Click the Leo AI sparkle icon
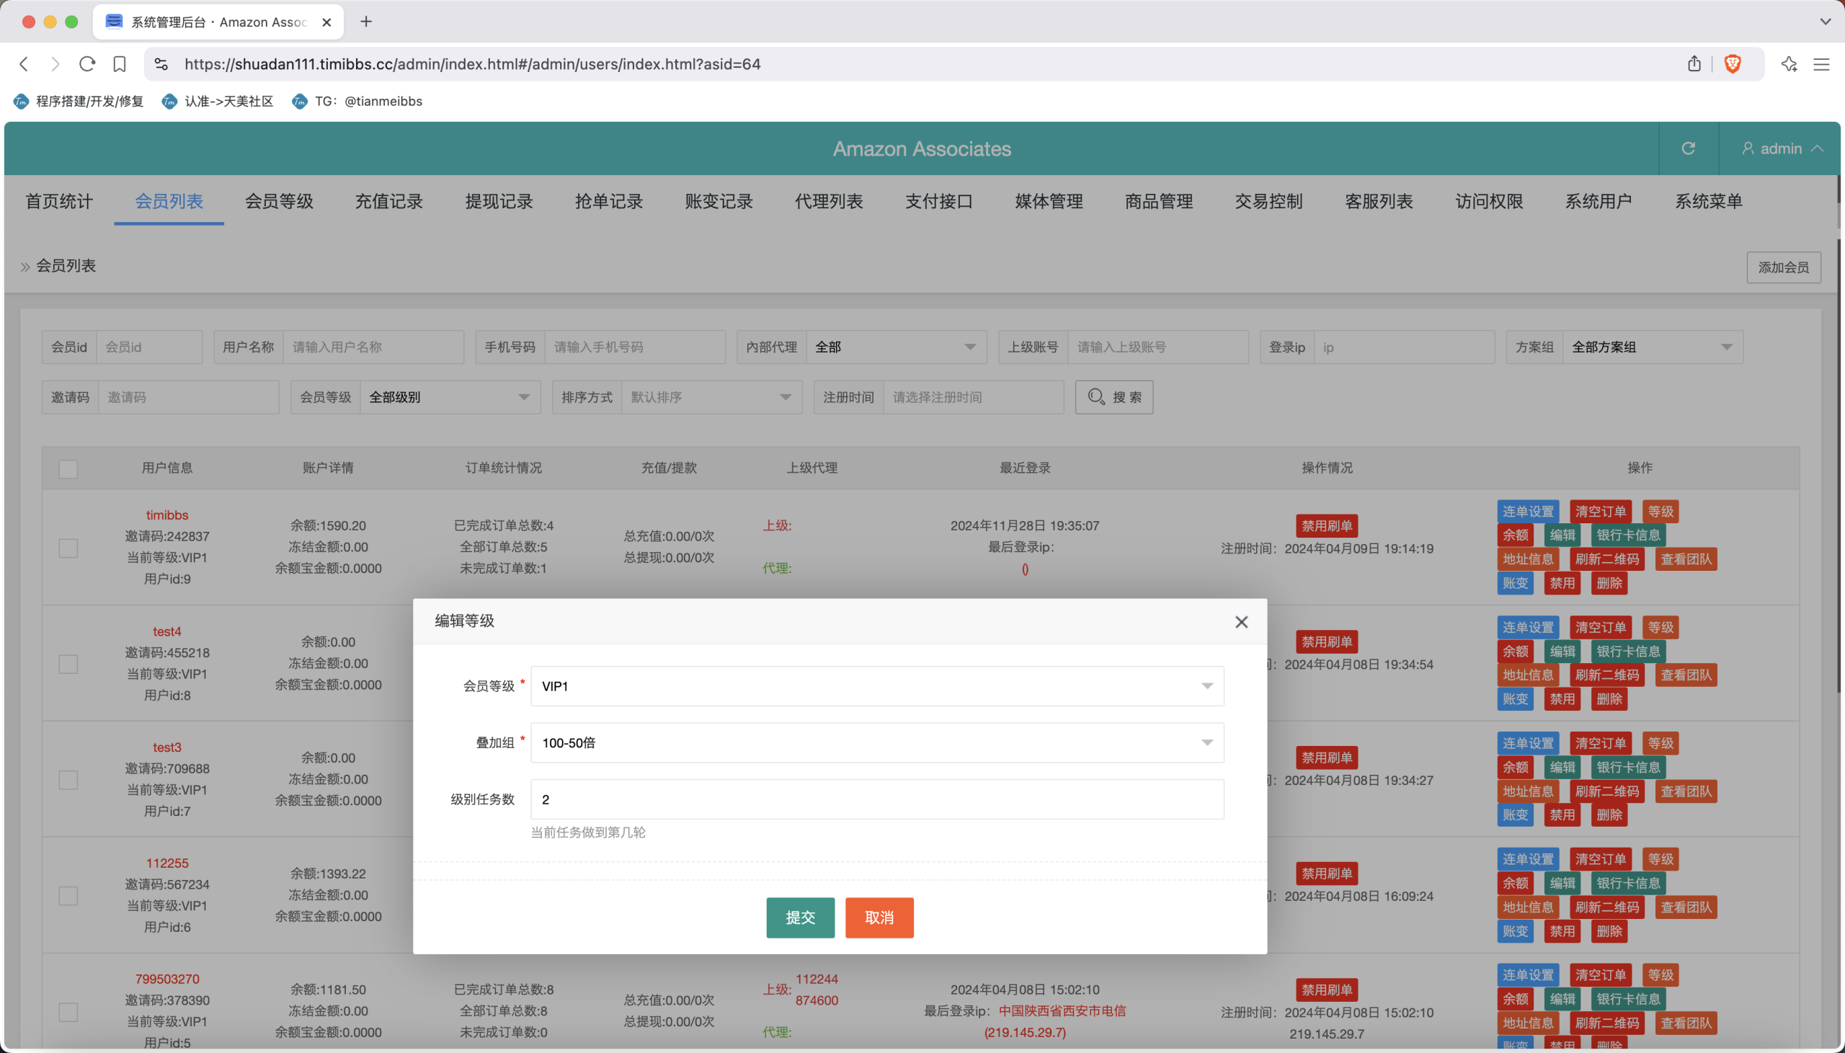 point(1790,64)
